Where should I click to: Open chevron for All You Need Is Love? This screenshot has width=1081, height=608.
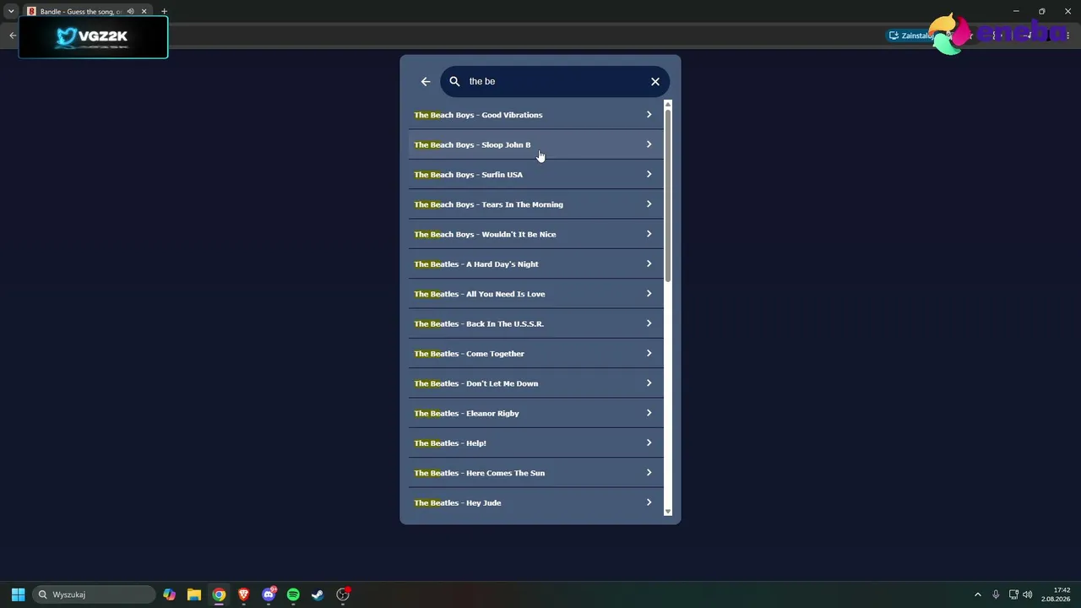point(649,294)
